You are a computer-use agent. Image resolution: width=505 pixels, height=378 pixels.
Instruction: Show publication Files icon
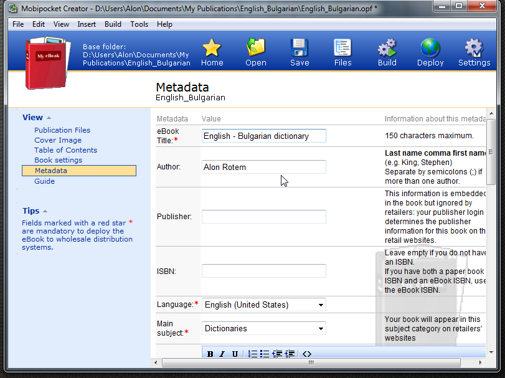342,52
